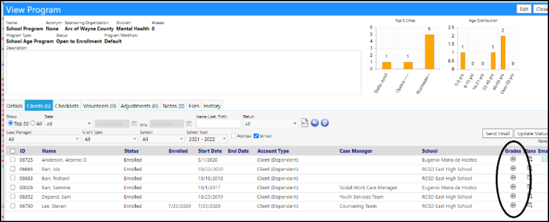This screenshot has width=549, height=222.
Task: Tick checkbox for client 06352
Action: [13, 197]
